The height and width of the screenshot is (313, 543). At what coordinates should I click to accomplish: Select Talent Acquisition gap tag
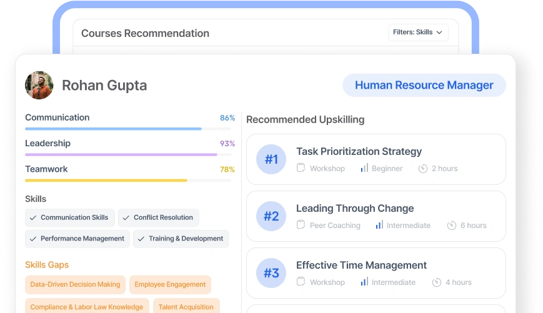pos(186,306)
